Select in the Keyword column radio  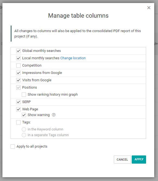click(24, 129)
